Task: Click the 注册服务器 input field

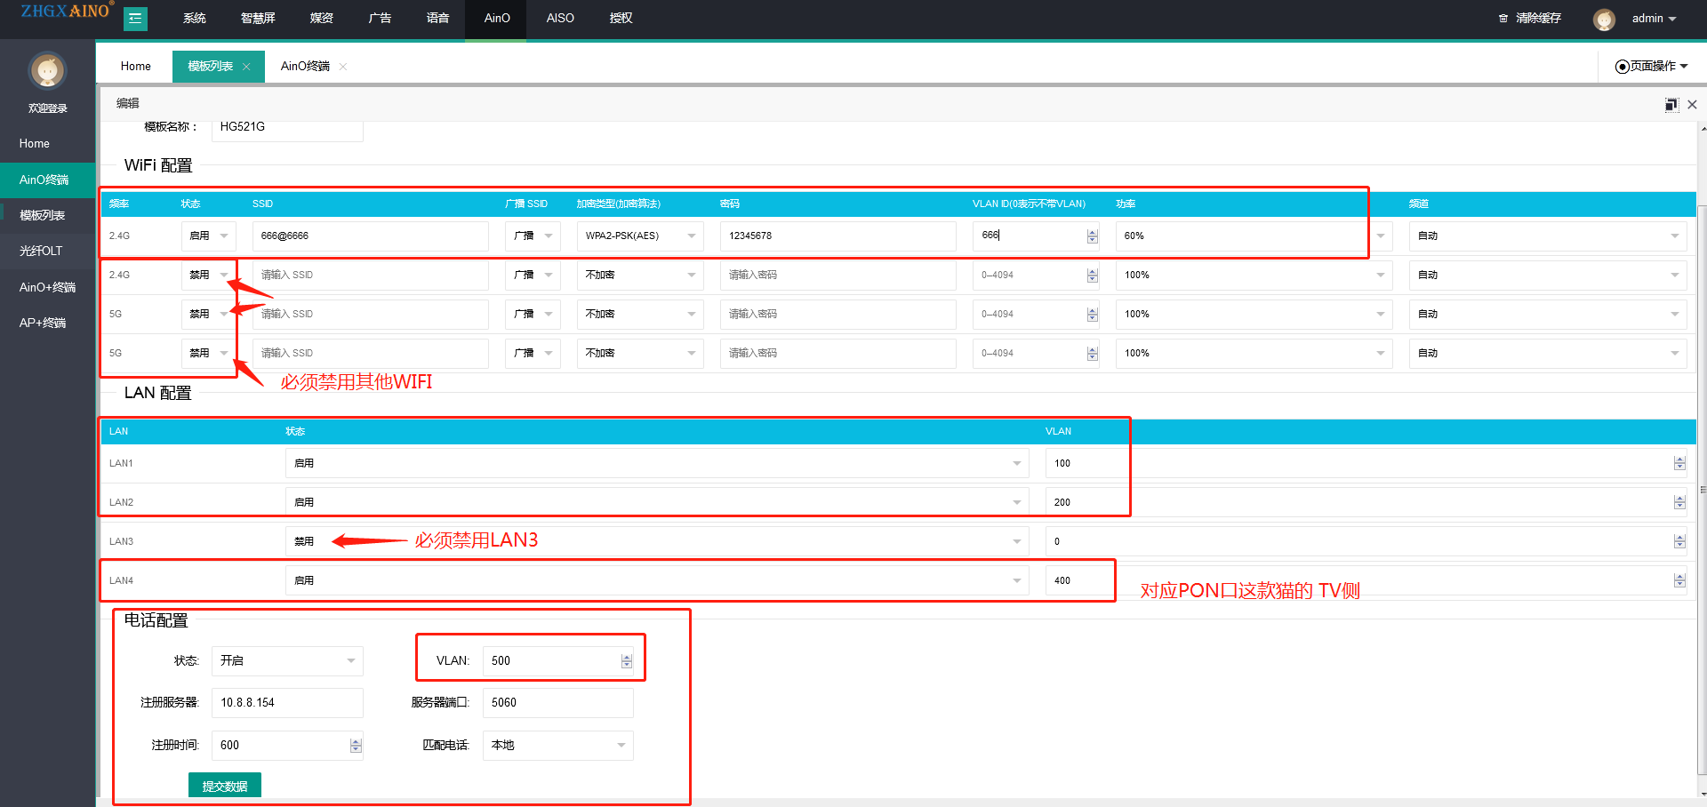Action: click(286, 703)
